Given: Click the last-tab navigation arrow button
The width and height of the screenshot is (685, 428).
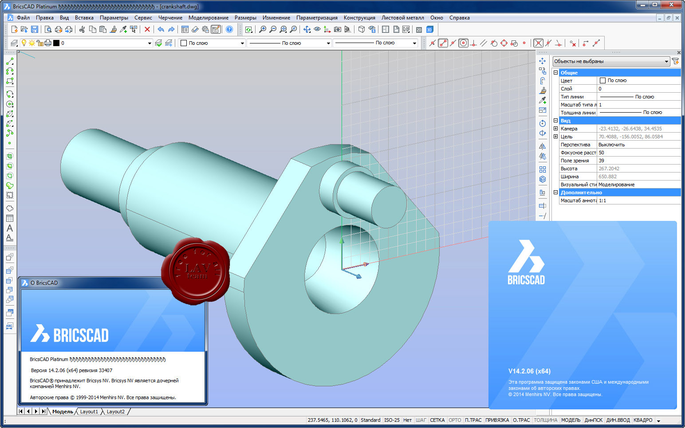Looking at the screenshot, I should [43, 411].
